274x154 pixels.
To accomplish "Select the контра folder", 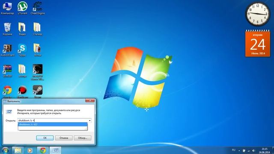I will coord(22,71).
